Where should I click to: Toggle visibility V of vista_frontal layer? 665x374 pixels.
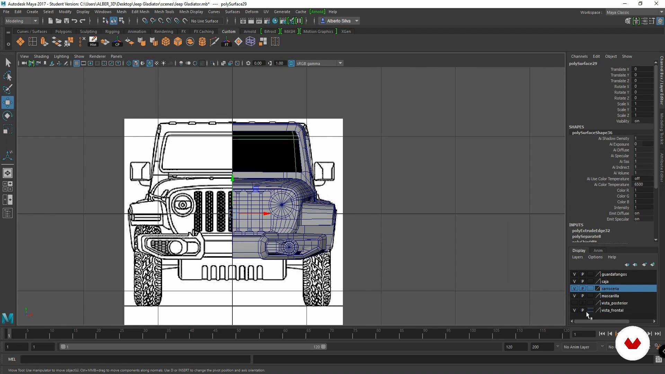(574, 311)
